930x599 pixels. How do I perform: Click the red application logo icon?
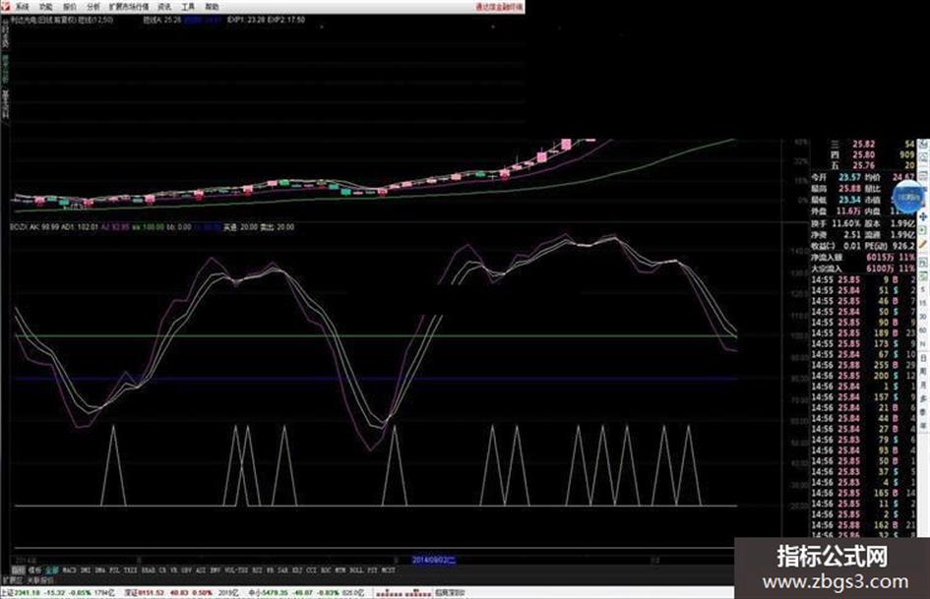coord(5,7)
